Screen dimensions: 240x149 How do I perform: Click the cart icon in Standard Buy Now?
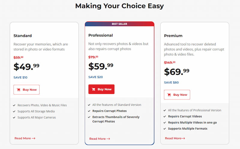[x=19, y=90]
